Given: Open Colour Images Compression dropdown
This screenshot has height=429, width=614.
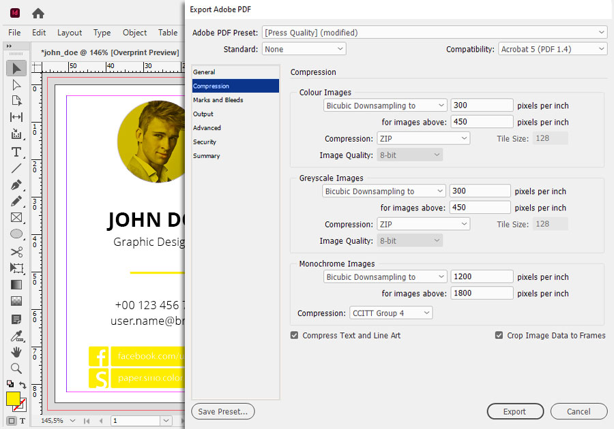Looking at the screenshot, I should 423,139.
